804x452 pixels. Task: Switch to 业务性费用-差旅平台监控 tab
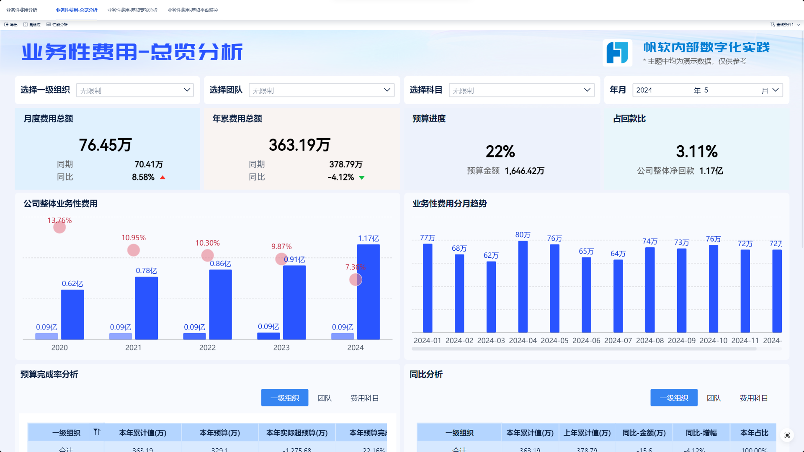193,10
